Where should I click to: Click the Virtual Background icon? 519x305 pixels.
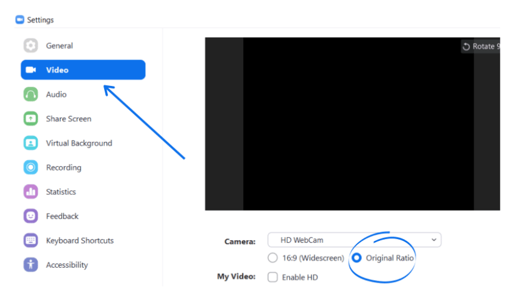[x=31, y=143]
